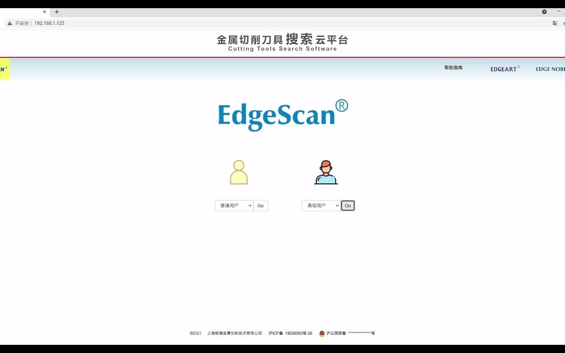Click the 上海锘璞金属切削技术有限公司 footer text
The image size is (565, 353).
234,333
